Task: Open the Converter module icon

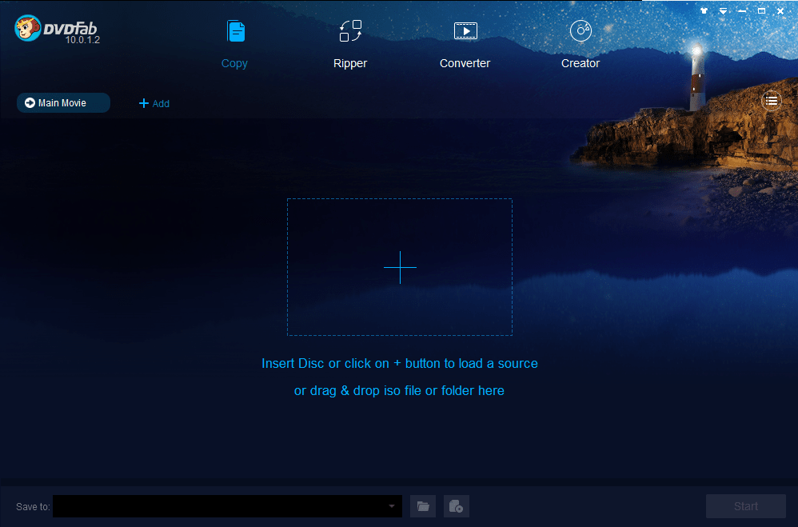Action: pos(465,31)
